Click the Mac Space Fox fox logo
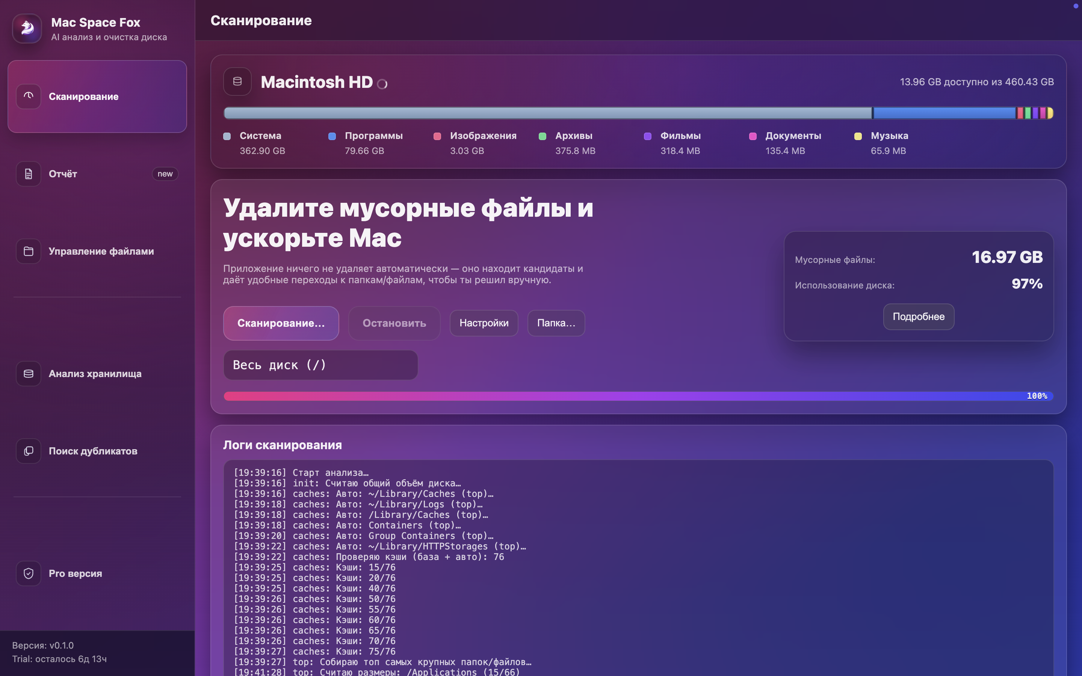The width and height of the screenshot is (1082, 676). click(27, 28)
